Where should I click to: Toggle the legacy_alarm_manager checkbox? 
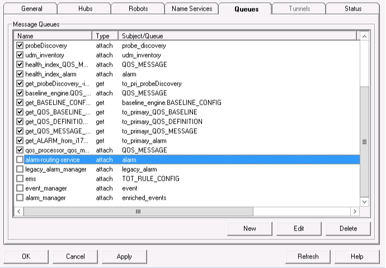[x=20, y=169]
